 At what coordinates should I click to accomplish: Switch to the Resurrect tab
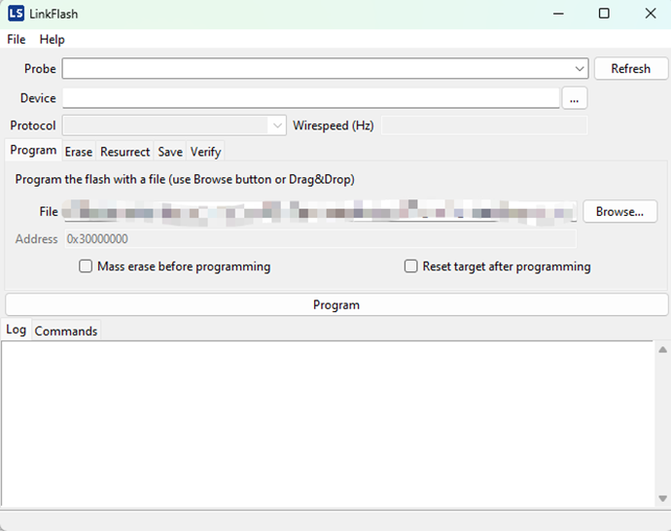(x=124, y=152)
